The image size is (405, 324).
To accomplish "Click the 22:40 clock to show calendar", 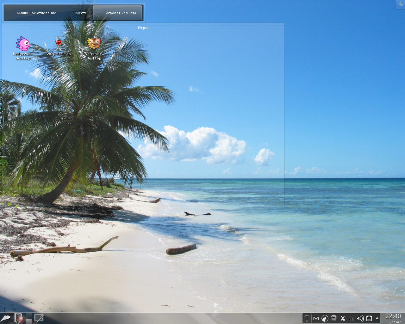I will (393, 316).
